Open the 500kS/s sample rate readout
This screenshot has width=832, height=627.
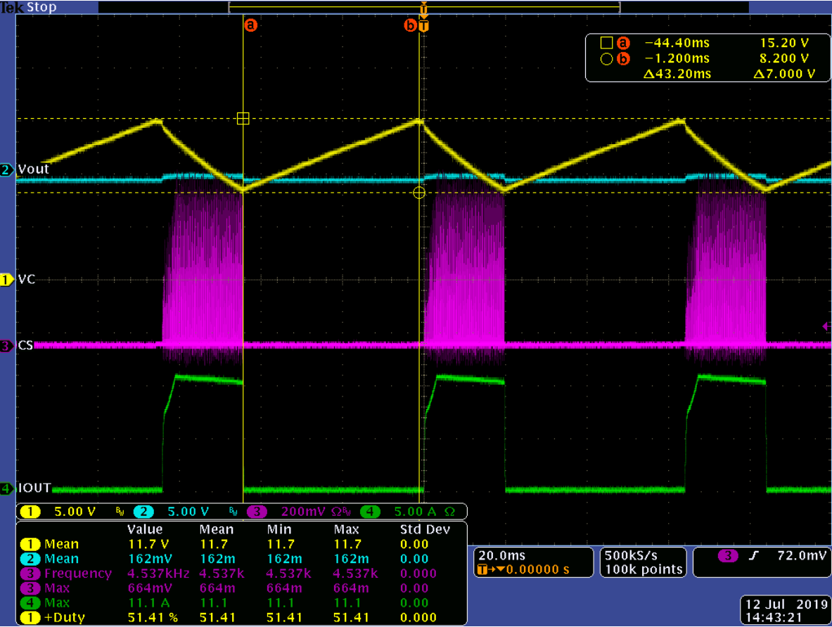[x=642, y=562]
